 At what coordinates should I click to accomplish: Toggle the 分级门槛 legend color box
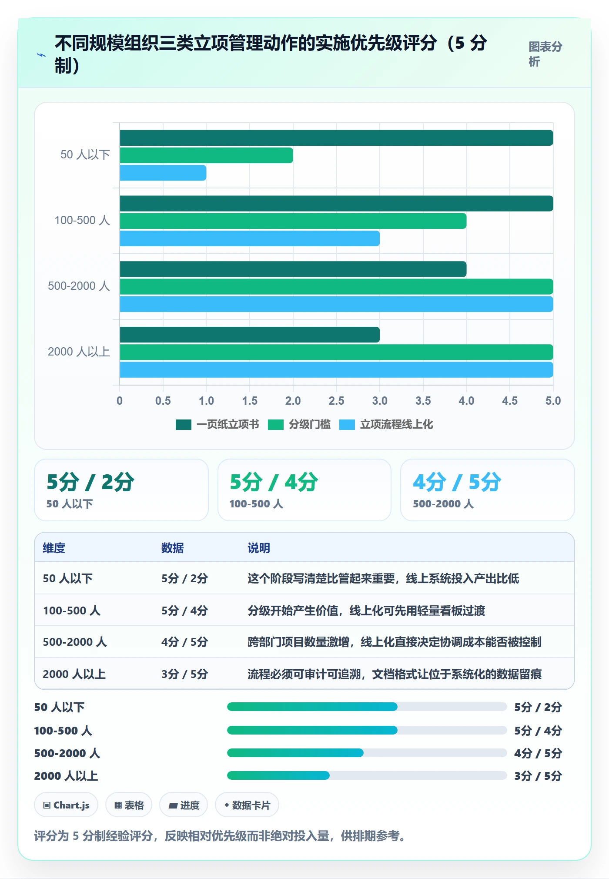[x=276, y=424]
